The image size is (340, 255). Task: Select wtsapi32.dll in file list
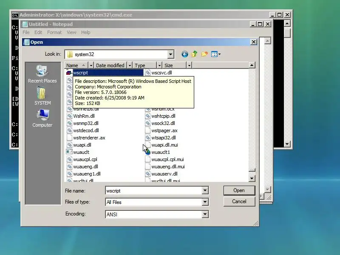pyautogui.click(x=164, y=138)
